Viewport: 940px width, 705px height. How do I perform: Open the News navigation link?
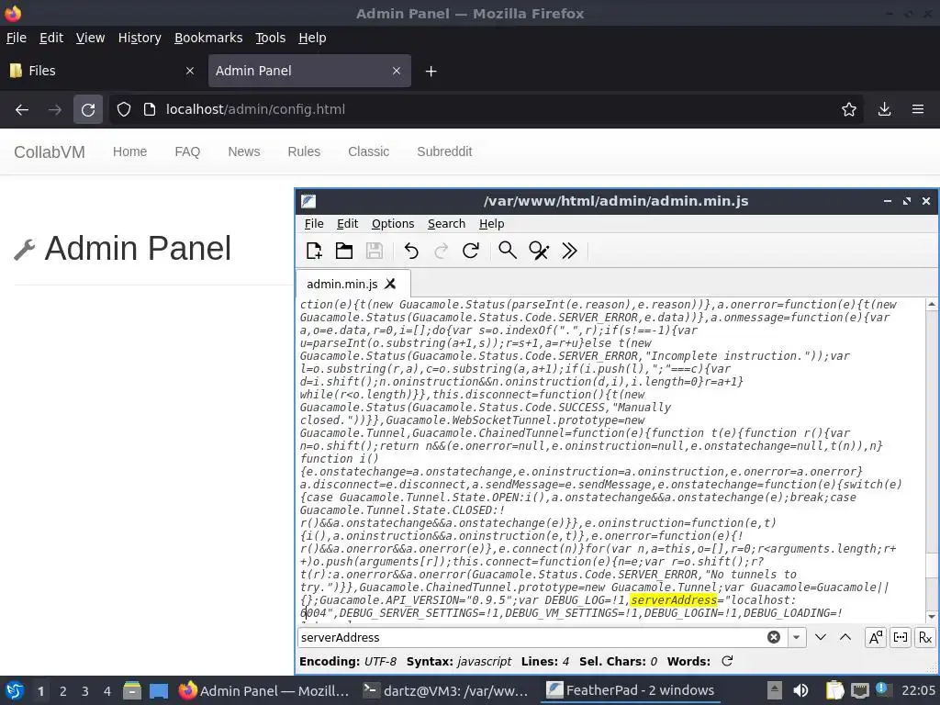click(244, 151)
